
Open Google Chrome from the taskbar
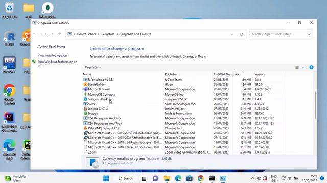[201, 178]
